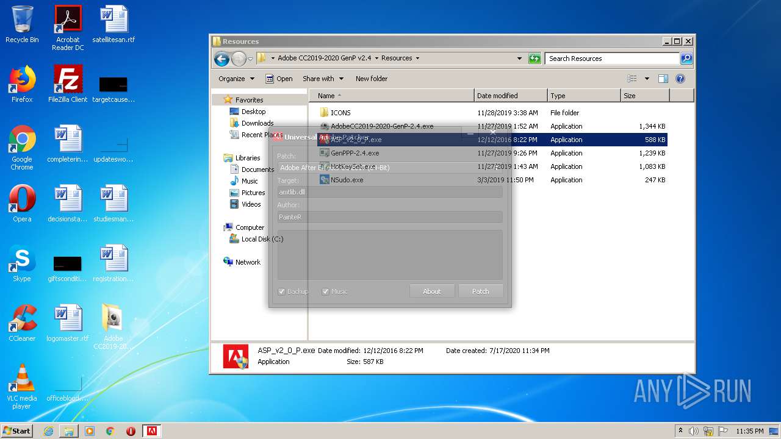This screenshot has height=439, width=781.
Task: Open the Acrobat Reader DC shortcut
Action: pyautogui.click(x=68, y=28)
